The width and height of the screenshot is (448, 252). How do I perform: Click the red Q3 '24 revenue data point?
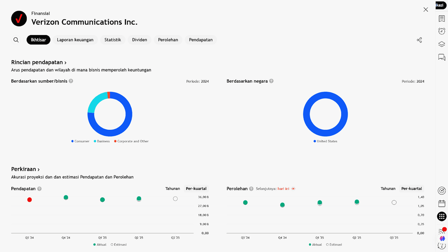click(x=29, y=200)
